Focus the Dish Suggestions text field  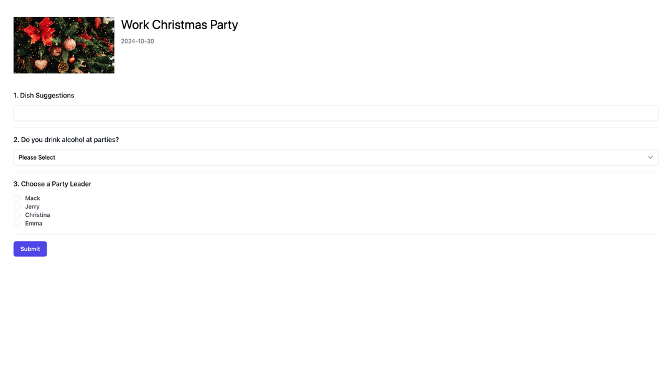pyautogui.click(x=335, y=113)
